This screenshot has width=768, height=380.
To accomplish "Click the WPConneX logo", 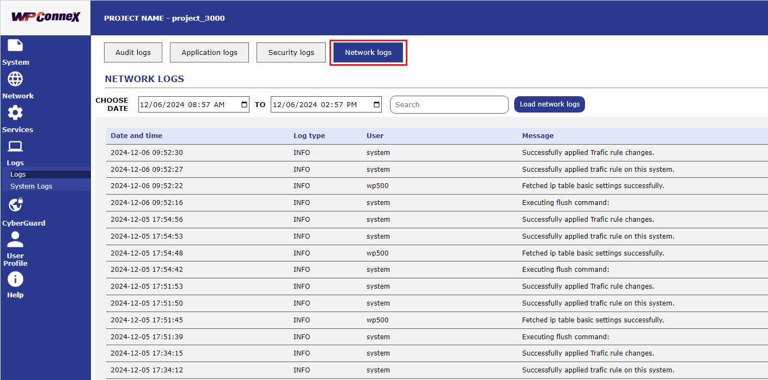I will (46, 17).
